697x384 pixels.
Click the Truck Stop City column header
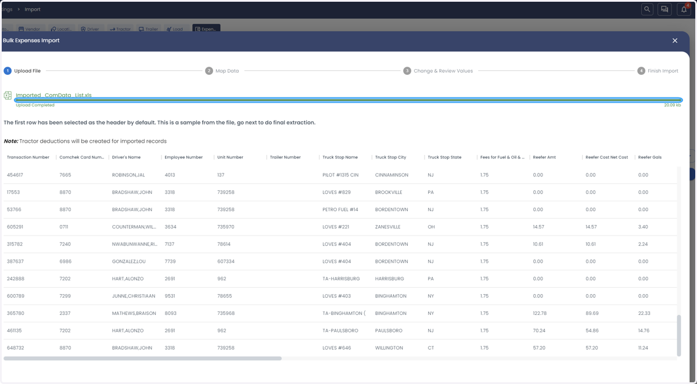(x=391, y=157)
